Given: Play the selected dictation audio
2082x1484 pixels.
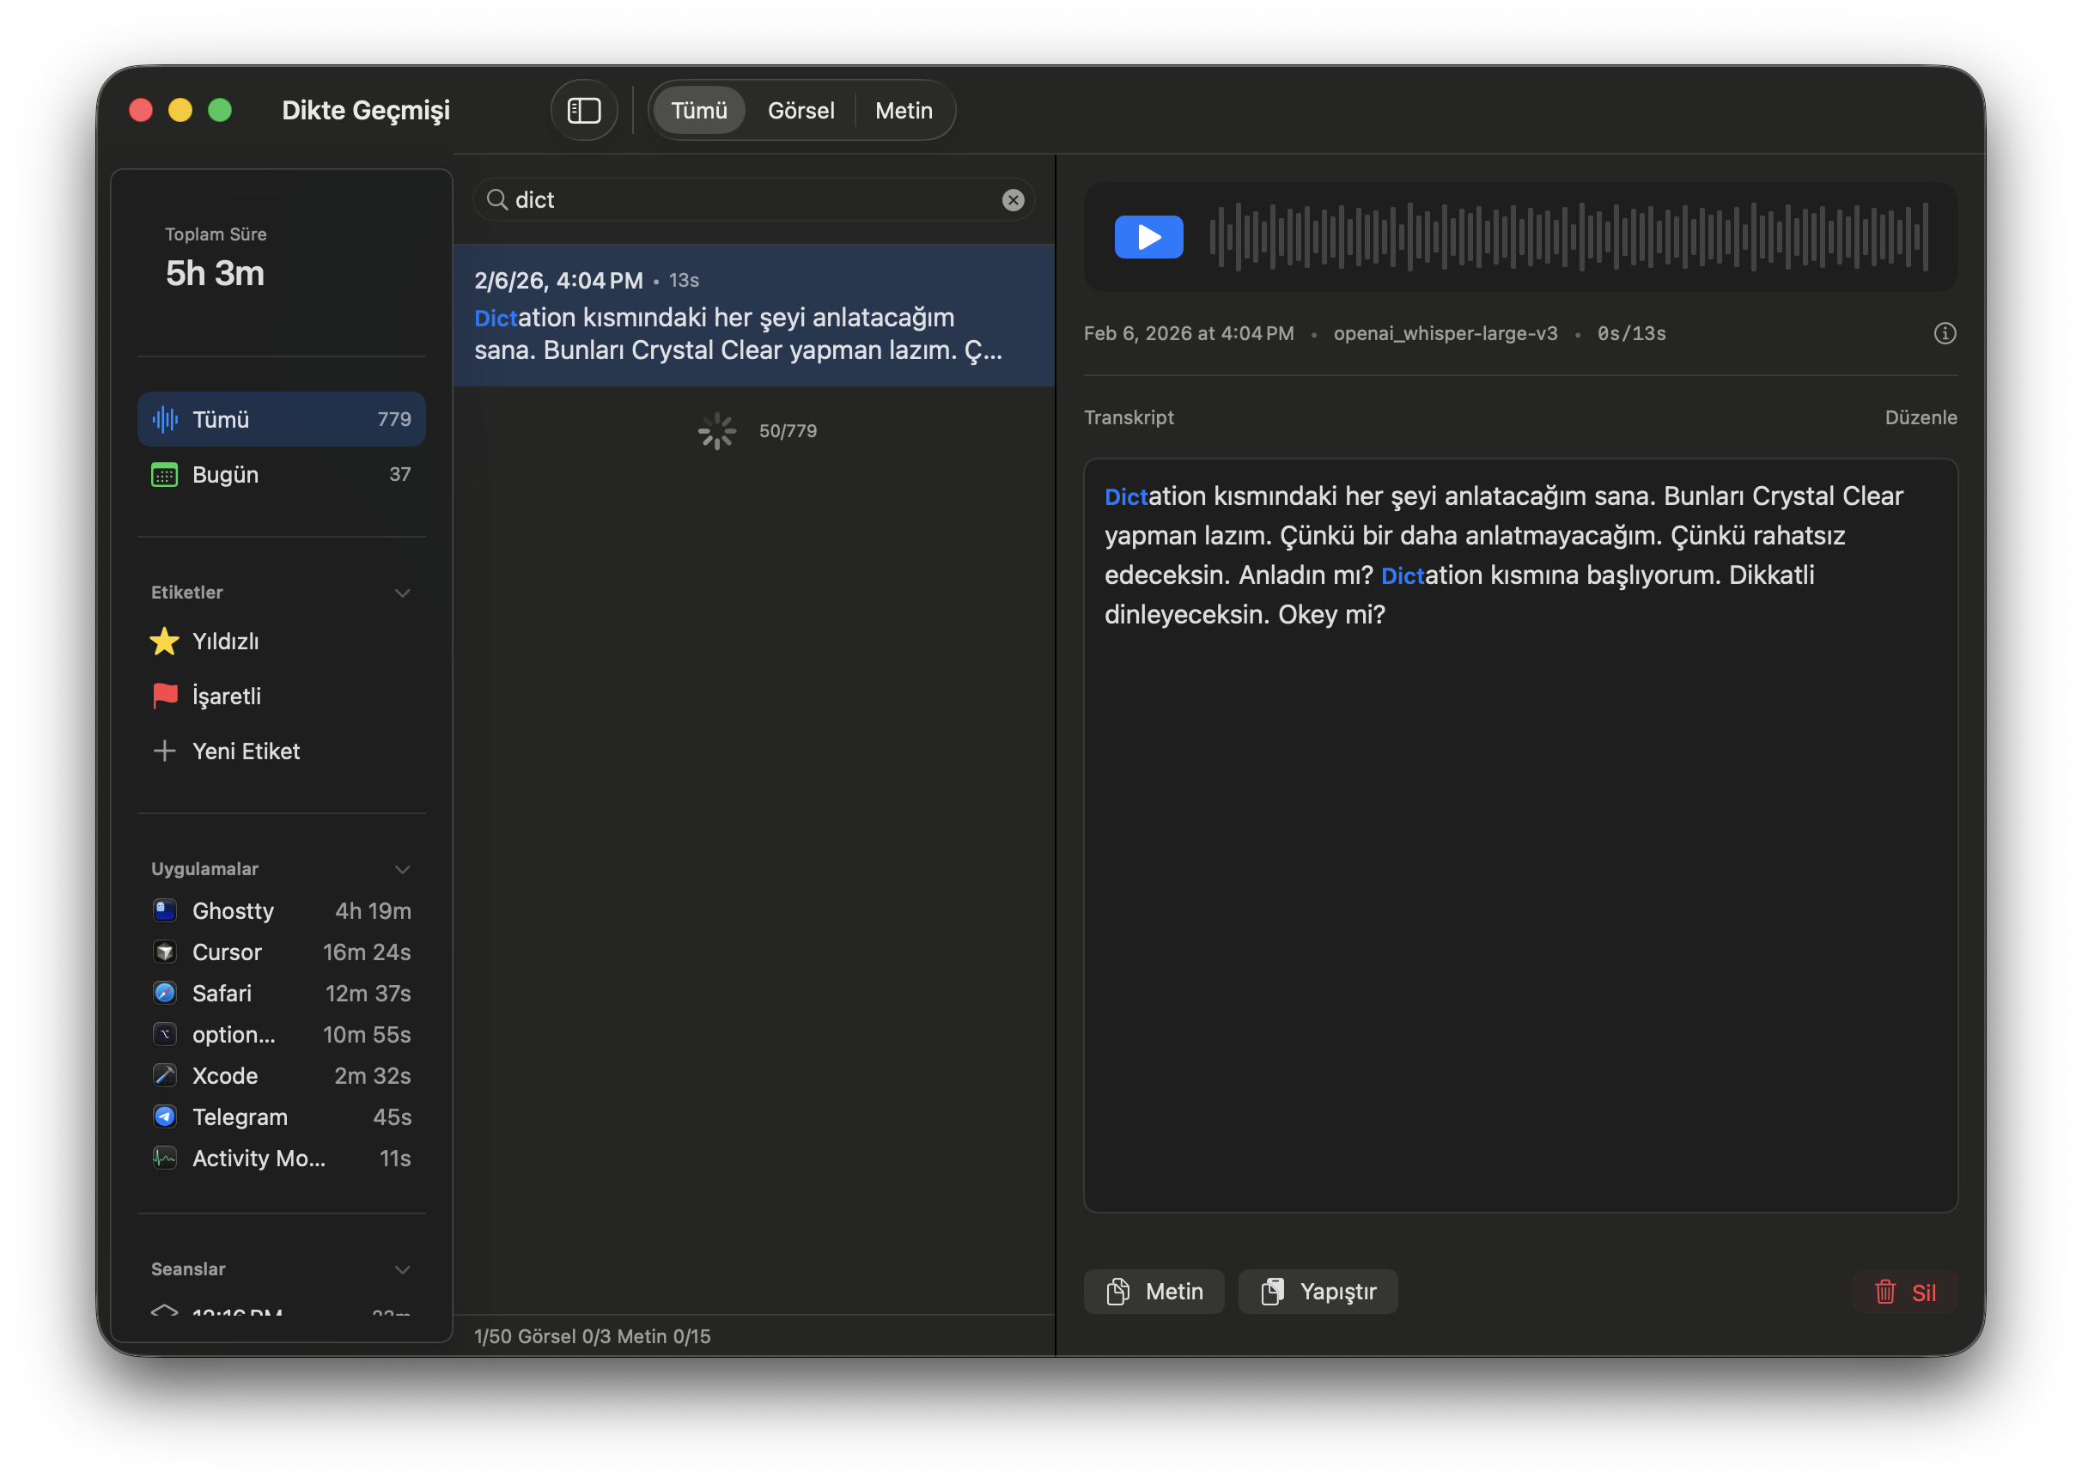Looking at the screenshot, I should point(1149,237).
